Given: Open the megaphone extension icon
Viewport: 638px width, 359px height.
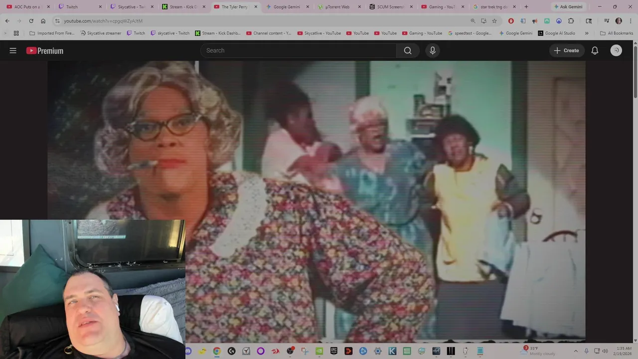Looking at the screenshot, I should pos(535,21).
